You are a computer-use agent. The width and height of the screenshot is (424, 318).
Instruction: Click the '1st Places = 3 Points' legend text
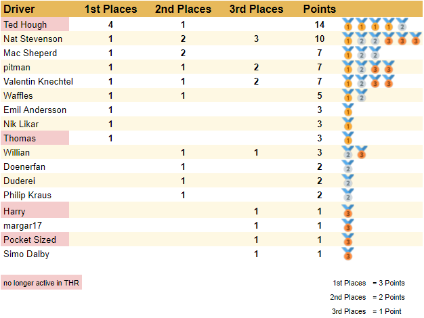tap(368, 283)
